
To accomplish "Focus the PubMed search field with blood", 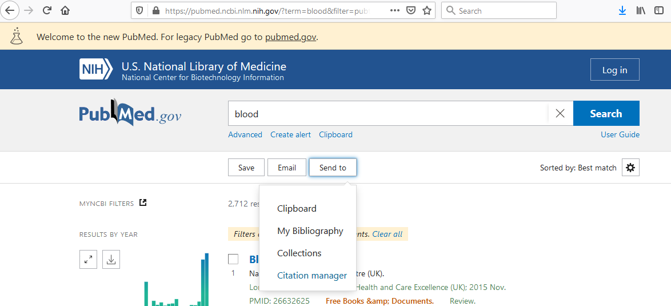I will pyautogui.click(x=388, y=114).
